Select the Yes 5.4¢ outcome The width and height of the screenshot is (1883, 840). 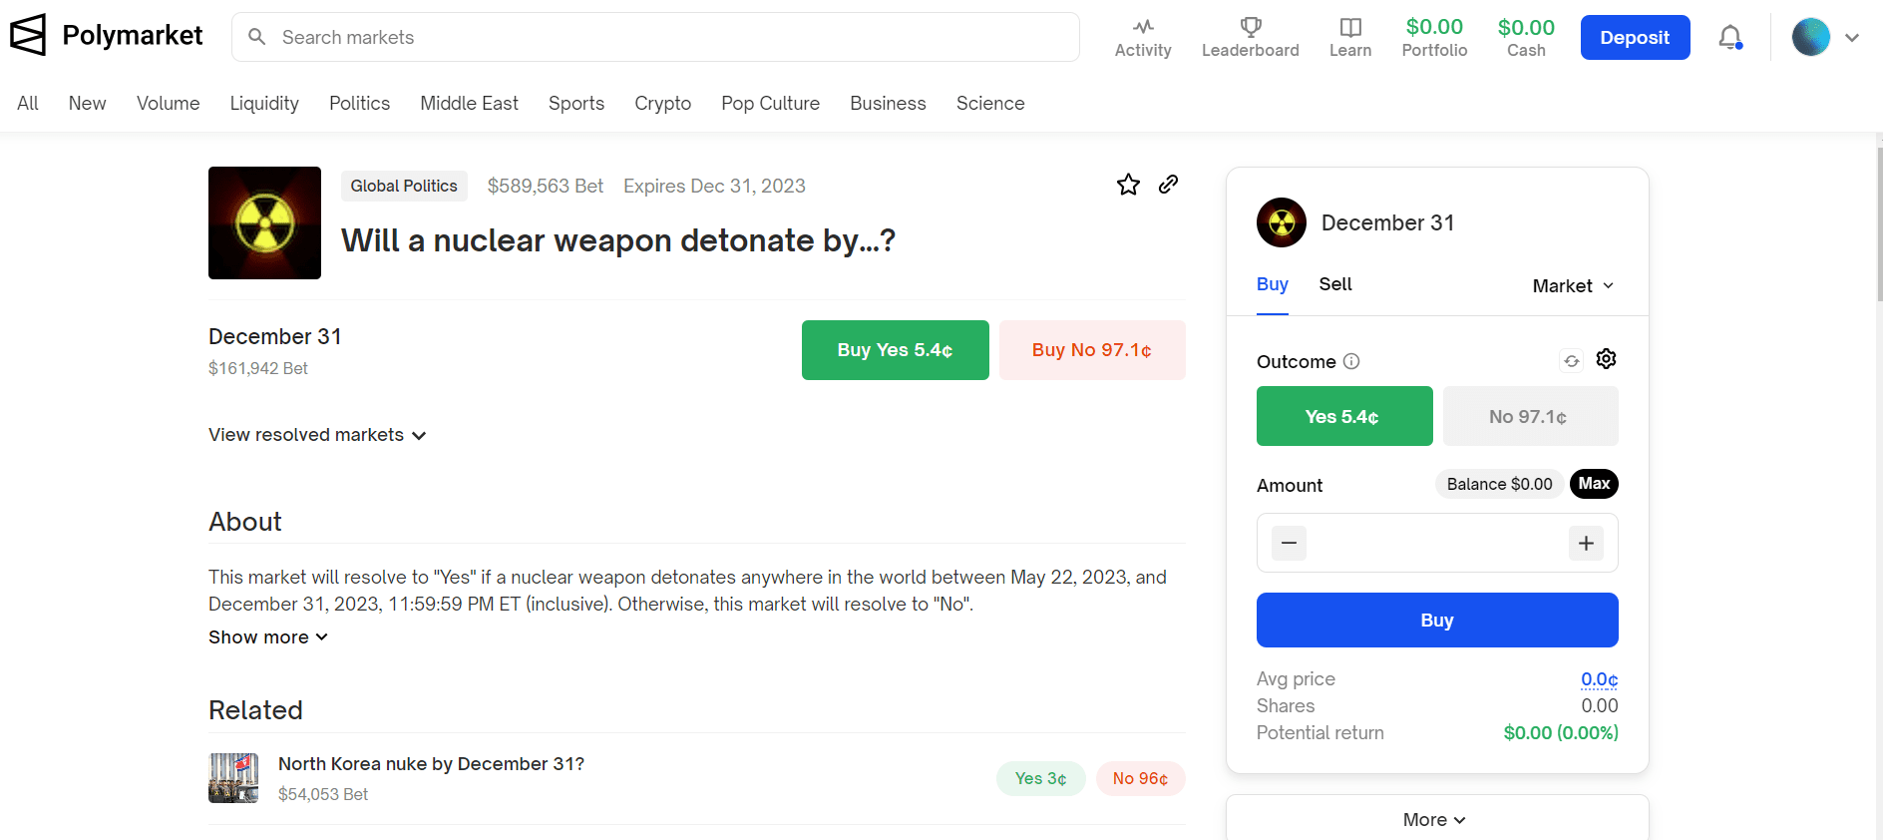point(1344,416)
